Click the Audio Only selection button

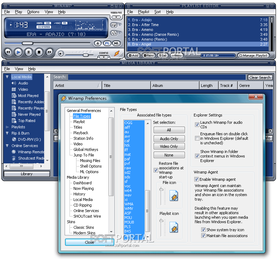tap(169, 139)
